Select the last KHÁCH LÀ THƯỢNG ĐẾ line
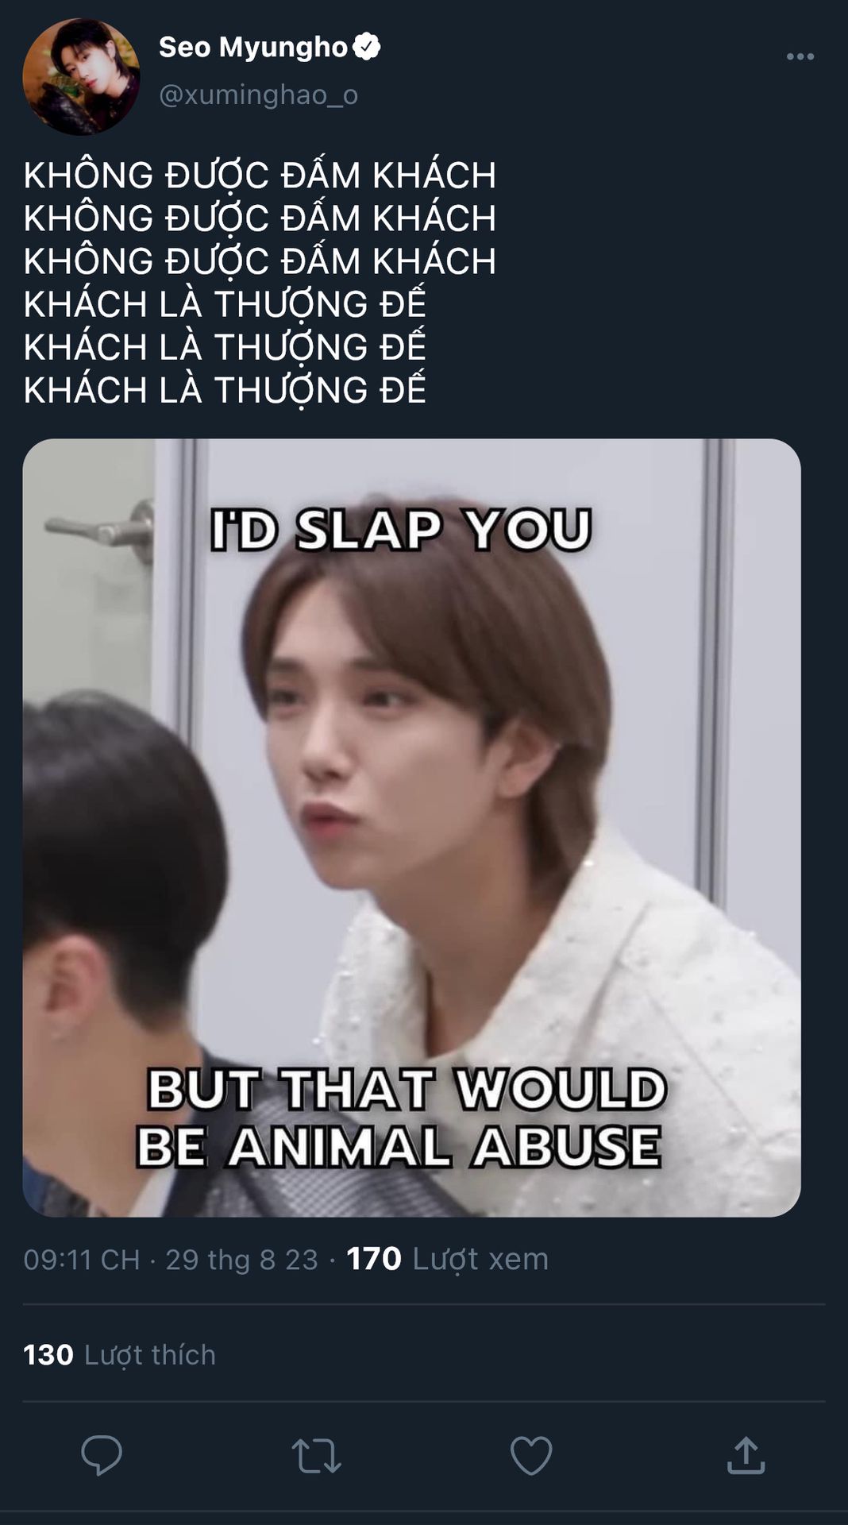This screenshot has width=848, height=1525. click(x=225, y=390)
